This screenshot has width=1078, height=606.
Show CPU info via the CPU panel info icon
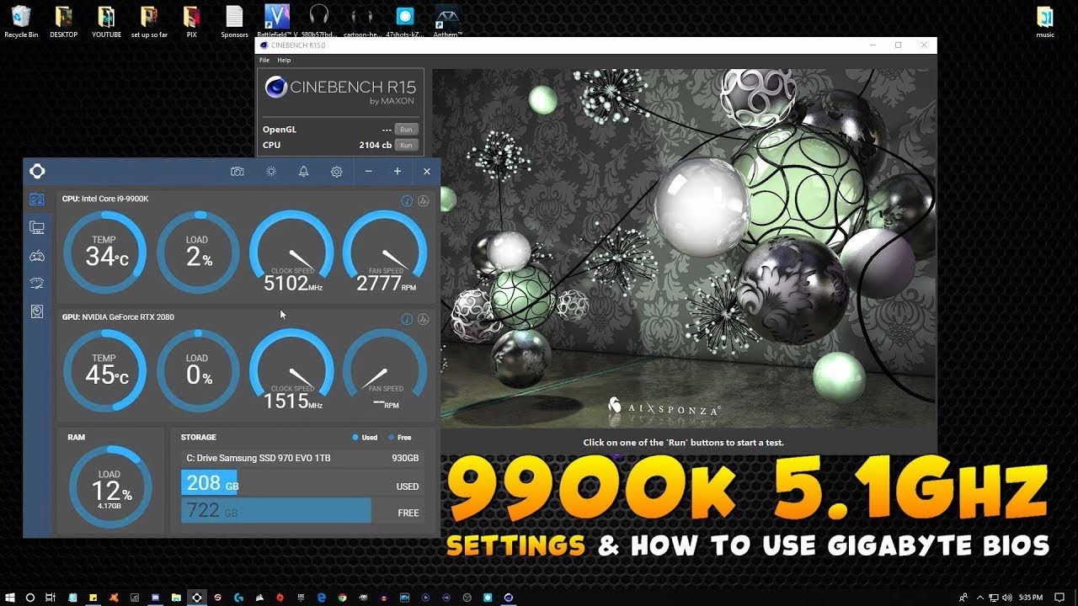pos(407,200)
